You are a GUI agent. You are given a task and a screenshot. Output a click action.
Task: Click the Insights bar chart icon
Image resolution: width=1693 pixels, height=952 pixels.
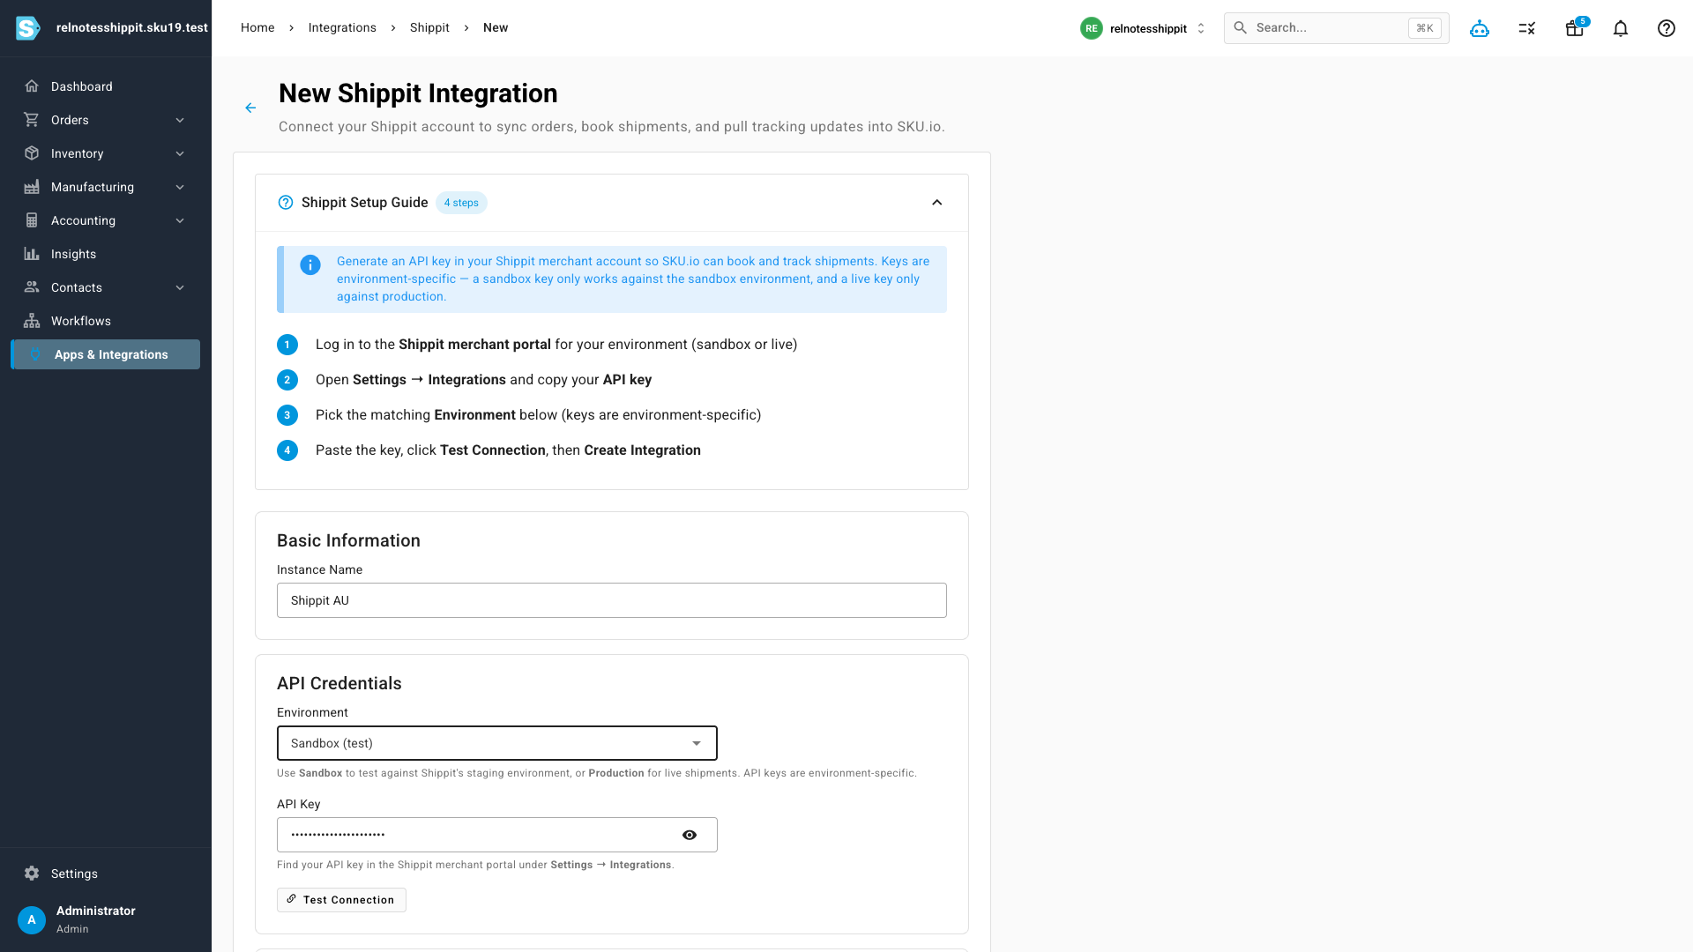pos(32,254)
